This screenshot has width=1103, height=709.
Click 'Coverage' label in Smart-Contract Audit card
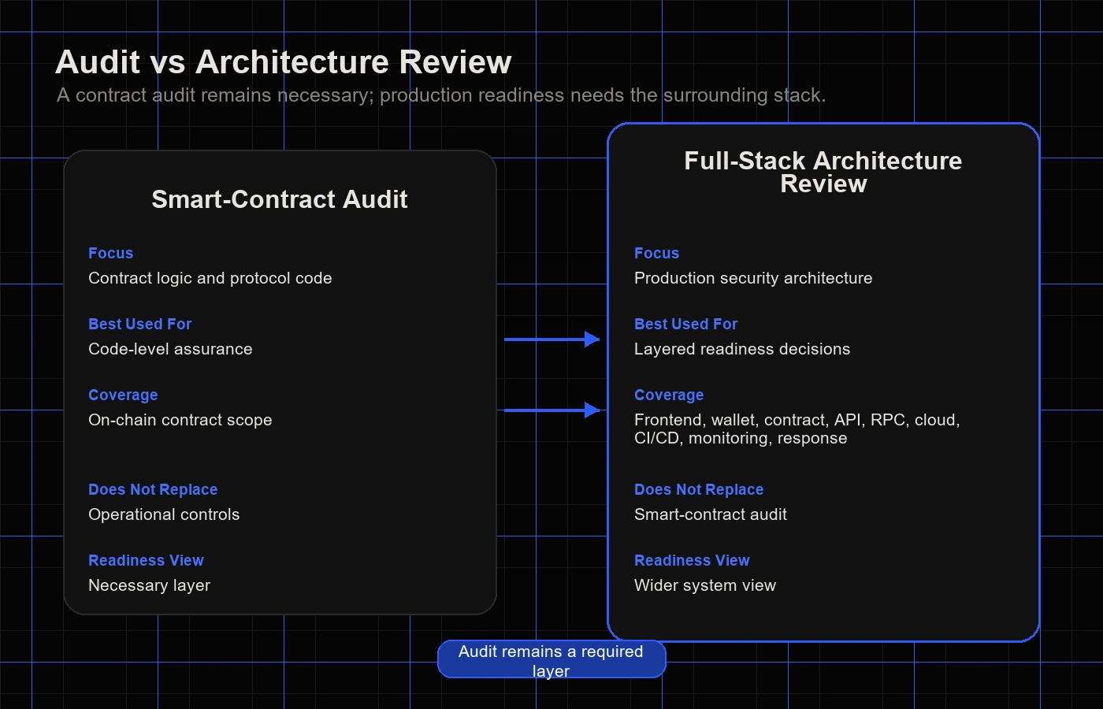(x=123, y=395)
